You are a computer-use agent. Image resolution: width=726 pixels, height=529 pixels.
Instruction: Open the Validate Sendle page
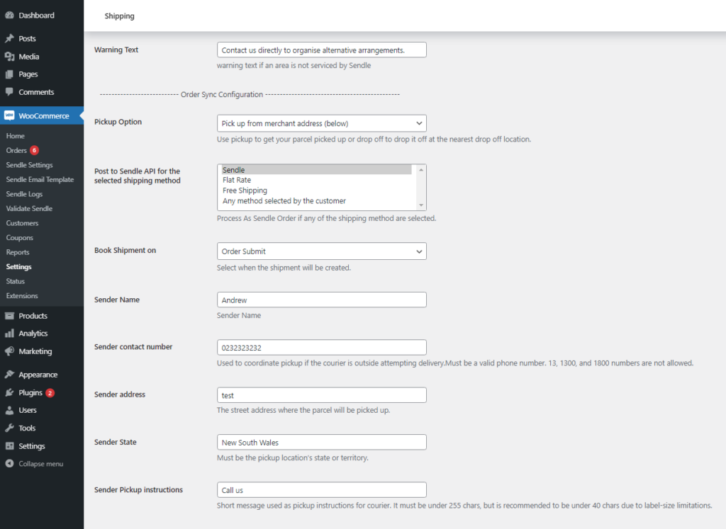(29, 209)
